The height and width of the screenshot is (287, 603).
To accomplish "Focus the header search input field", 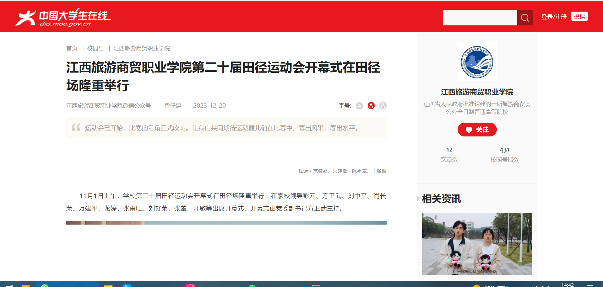I will 480,18.
